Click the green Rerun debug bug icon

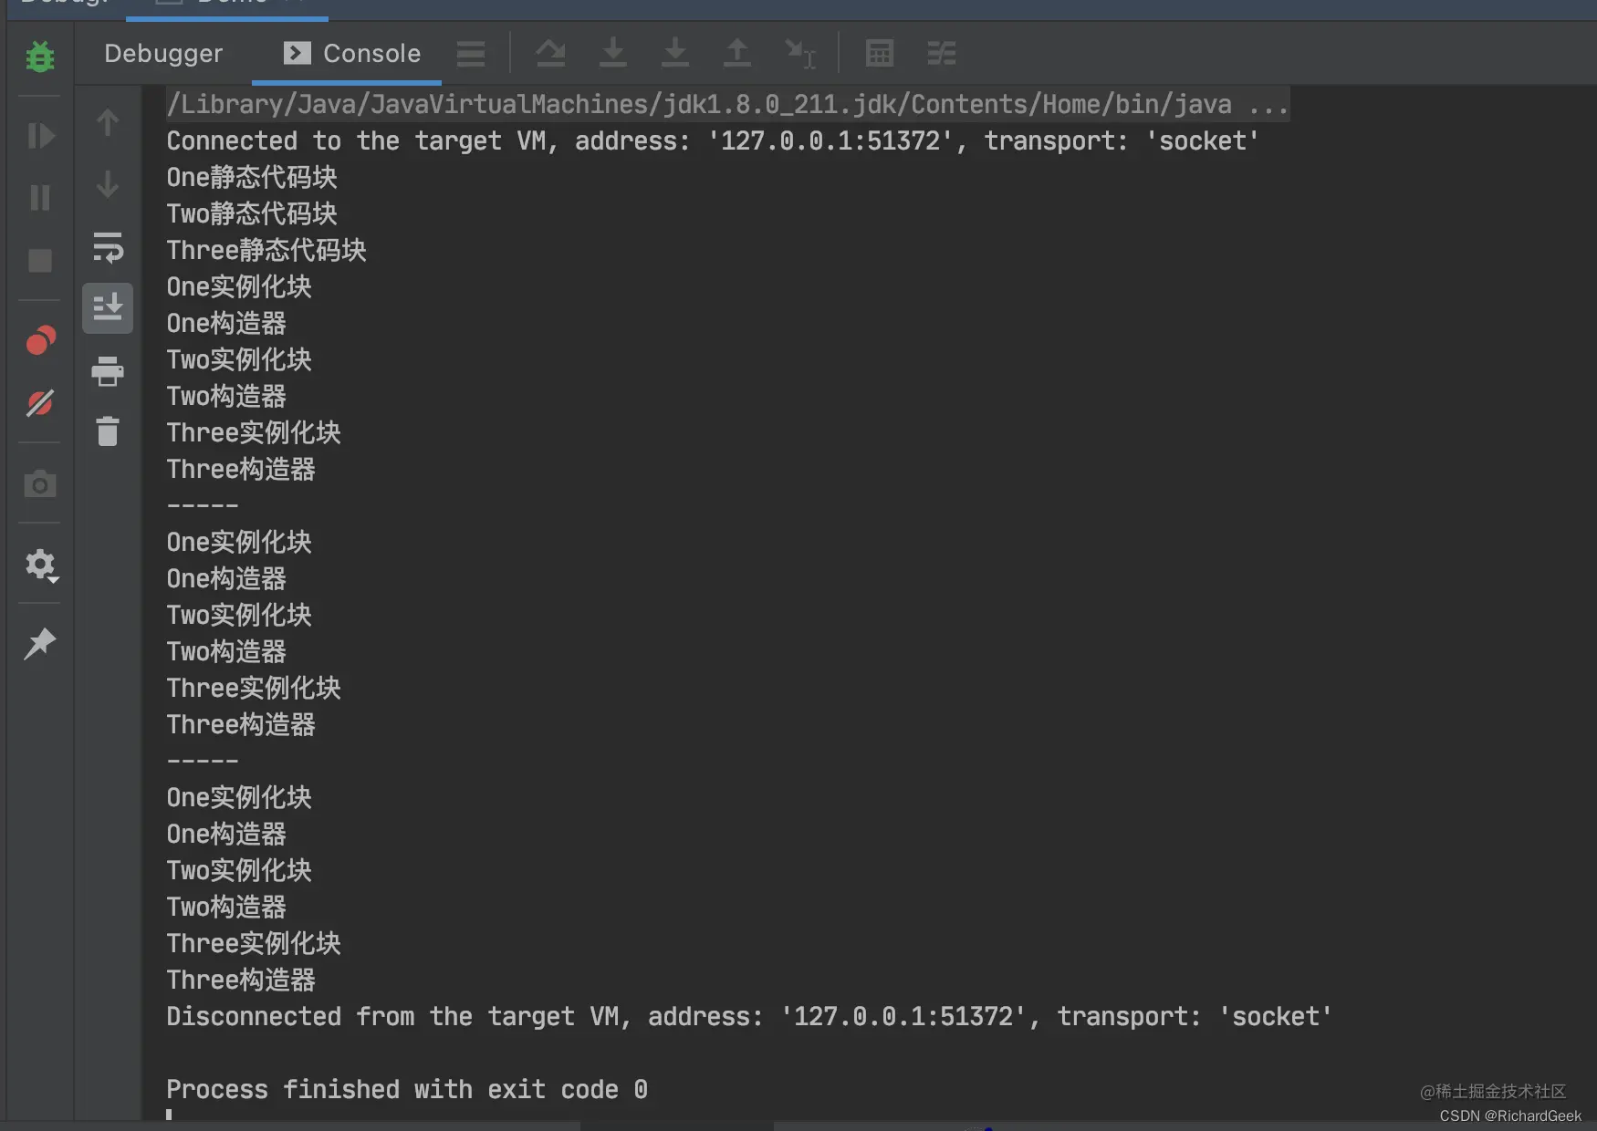[x=40, y=57]
